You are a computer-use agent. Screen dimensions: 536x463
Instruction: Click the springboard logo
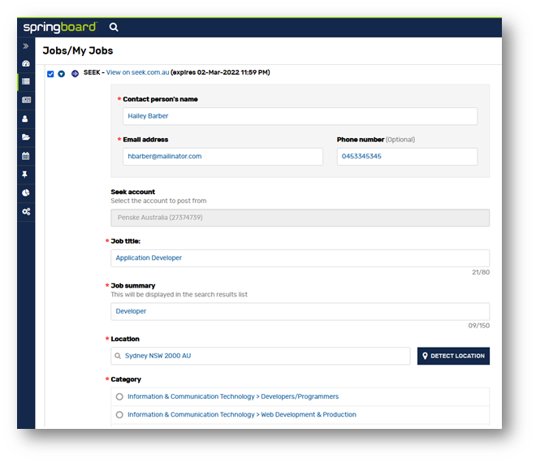click(x=60, y=27)
